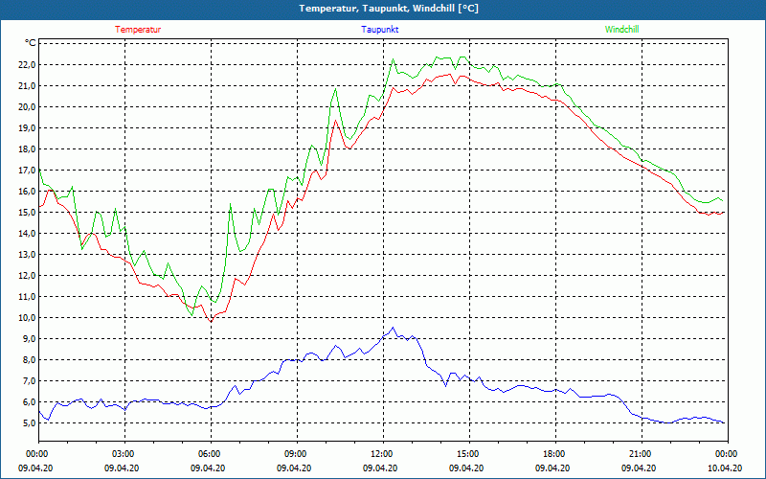Click the 18:00 time axis label
The width and height of the screenshot is (766, 479).
tap(555, 454)
